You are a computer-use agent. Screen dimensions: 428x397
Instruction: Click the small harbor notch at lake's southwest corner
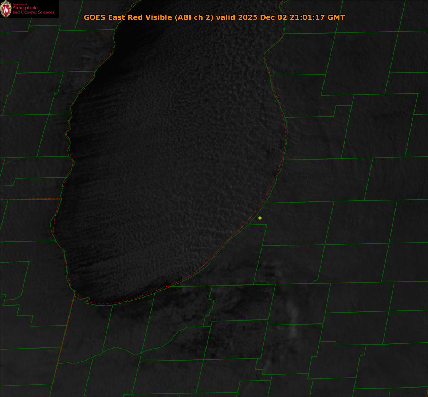pyautogui.click(x=86, y=299)
